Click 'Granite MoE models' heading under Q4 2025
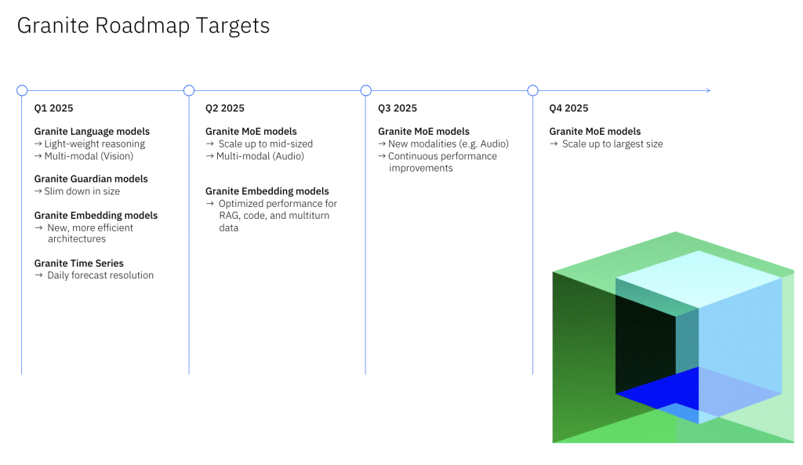The image size is (803, 465). coord(595,132)
